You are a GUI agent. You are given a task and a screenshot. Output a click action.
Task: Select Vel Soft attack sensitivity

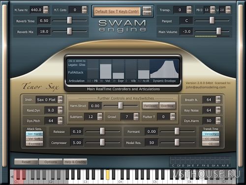pos(34,139)
